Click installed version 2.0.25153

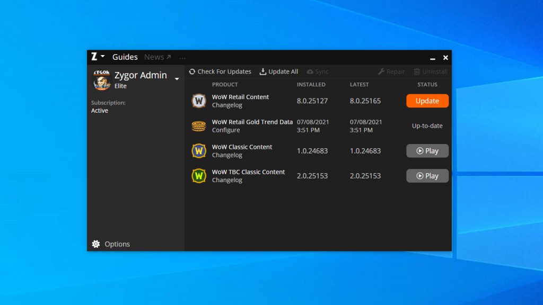click(x=312, y=176)
